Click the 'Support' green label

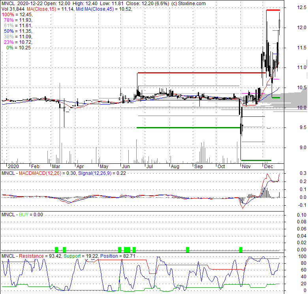pos(72,256)
